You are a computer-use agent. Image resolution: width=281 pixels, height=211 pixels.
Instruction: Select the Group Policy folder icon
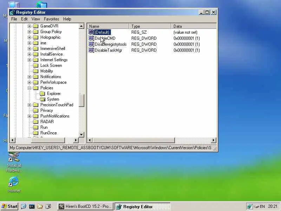36,32
